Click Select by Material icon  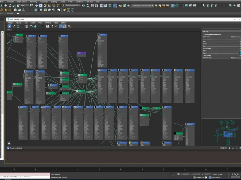(x=69, y=26)
